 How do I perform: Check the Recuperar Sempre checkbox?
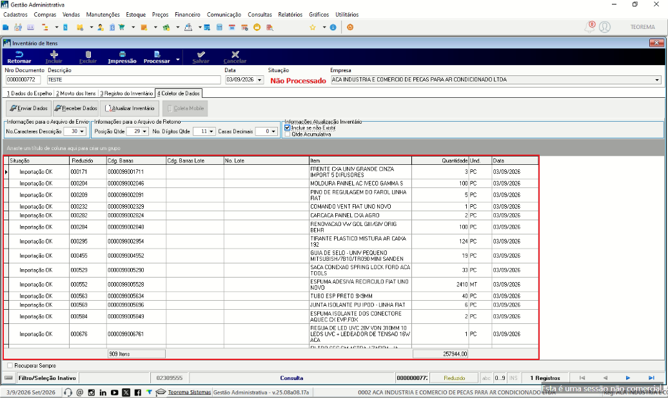(x=10, y=366)
